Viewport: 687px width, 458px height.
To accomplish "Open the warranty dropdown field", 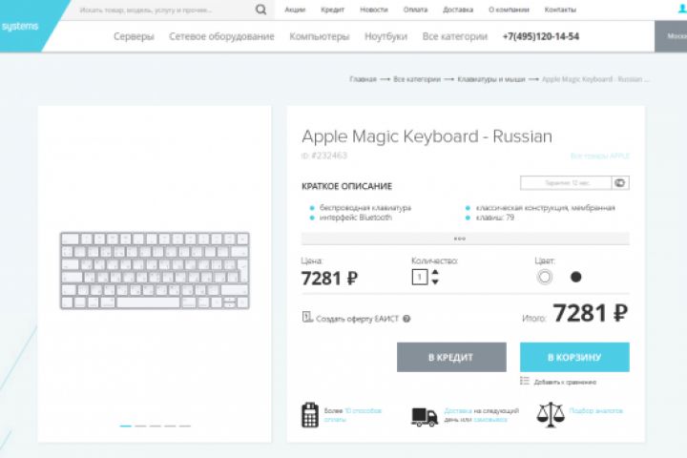I will [x=565, y=182].
